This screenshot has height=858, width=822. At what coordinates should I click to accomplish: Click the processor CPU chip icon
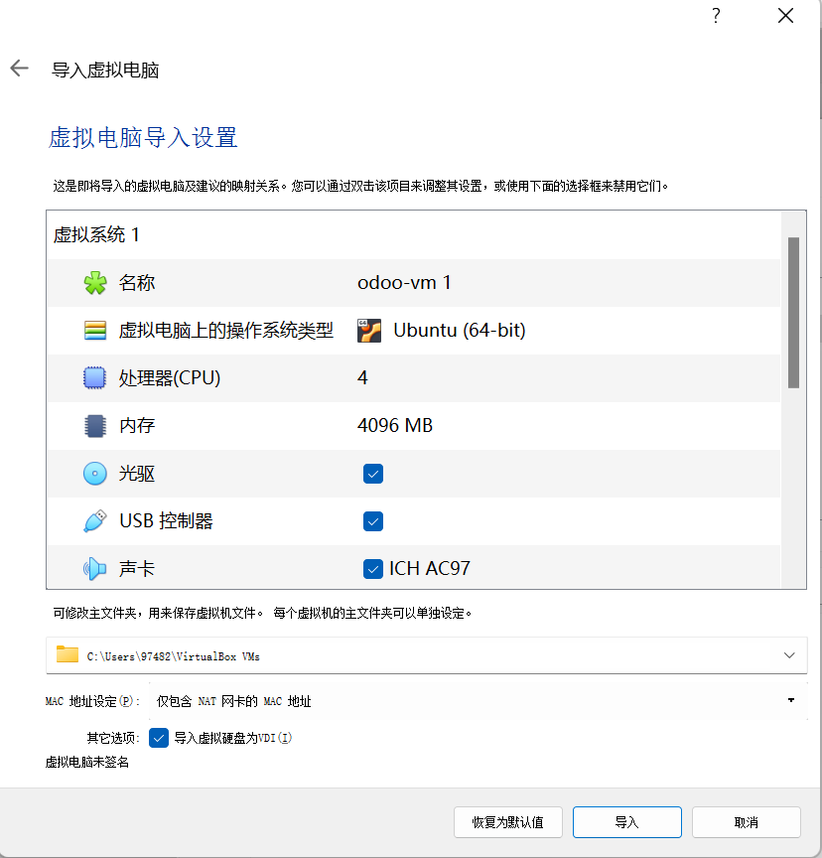click(x=94, y=378)
